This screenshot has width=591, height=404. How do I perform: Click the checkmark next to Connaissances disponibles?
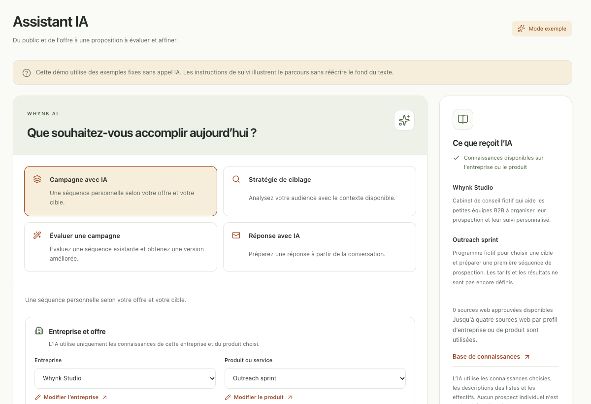pyautogui.click(x=456, y=158)
